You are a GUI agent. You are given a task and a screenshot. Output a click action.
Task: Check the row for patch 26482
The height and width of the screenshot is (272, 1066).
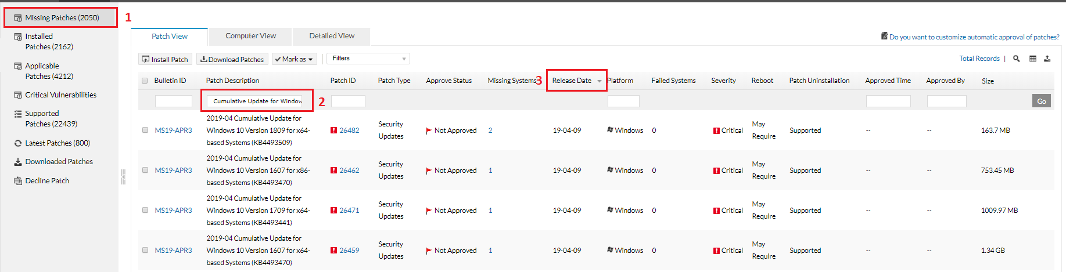click(145, 130)
